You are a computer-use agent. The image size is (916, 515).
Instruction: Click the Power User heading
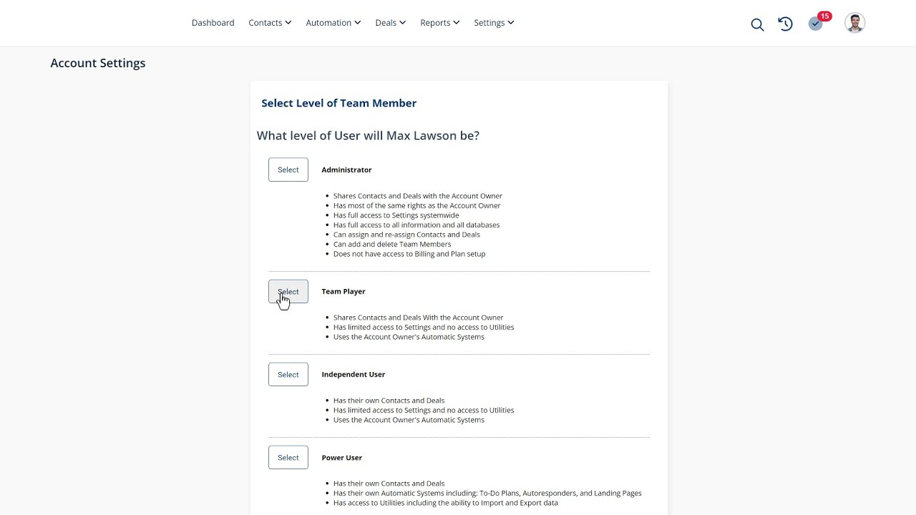pos(342,457)
